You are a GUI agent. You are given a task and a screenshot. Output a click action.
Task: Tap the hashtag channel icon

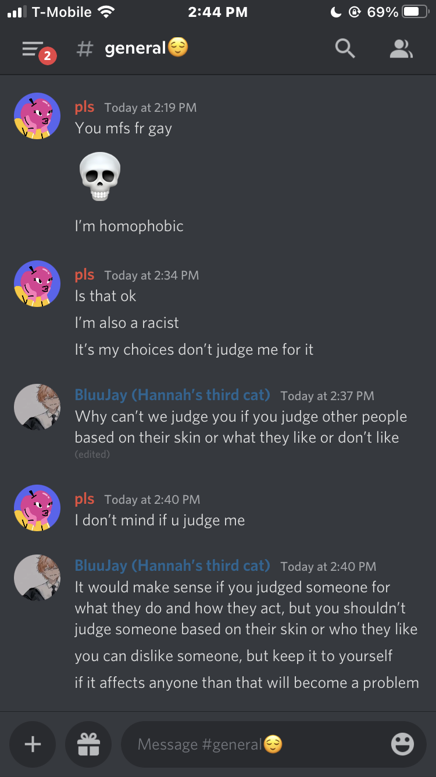pos(85,49)
